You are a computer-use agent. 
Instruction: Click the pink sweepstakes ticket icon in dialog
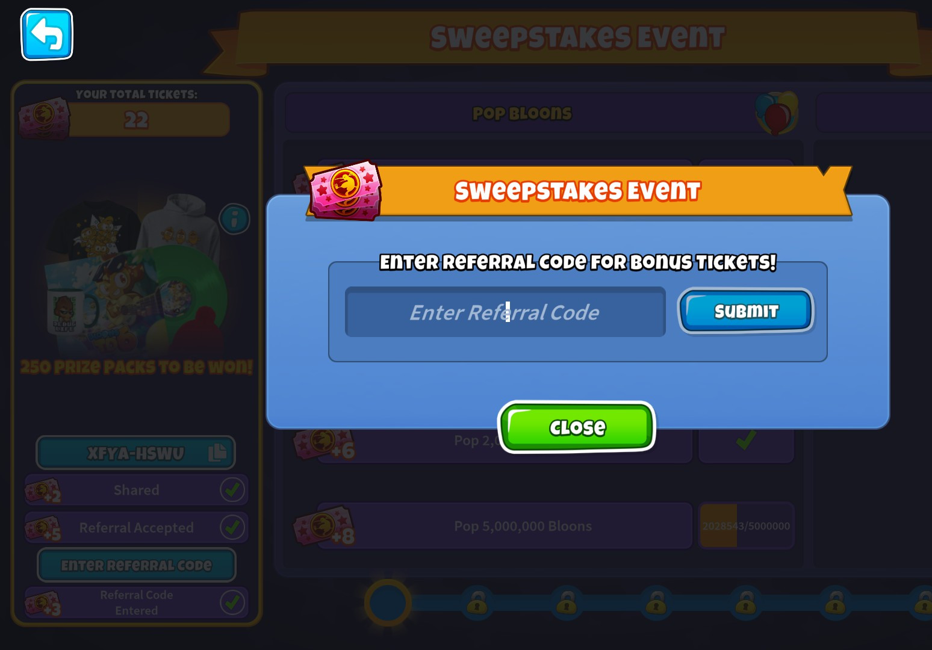pos(345,190)
